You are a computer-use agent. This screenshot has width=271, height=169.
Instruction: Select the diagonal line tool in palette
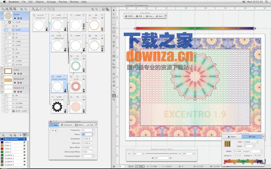pos(114,92)
